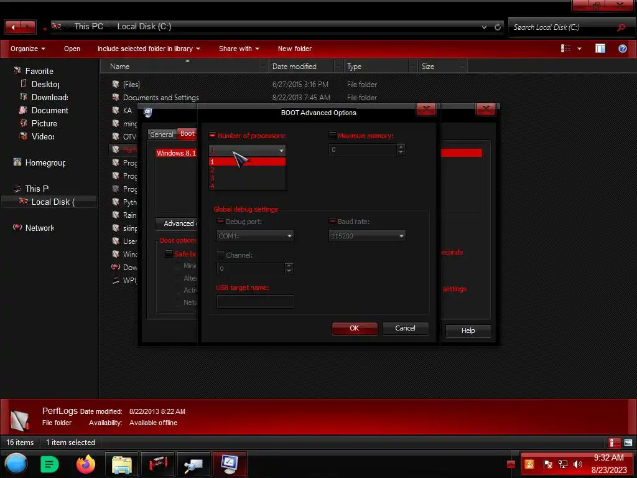Expand the Share with menu

click(x=239, y=49)
